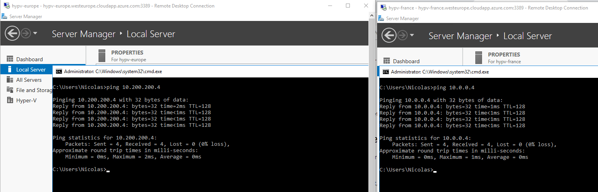The width and height of the screenshot is (598, 192).
Task: Click 'Server Manager' breadcrumb in hypv-france header
Action: pos(460,36)
